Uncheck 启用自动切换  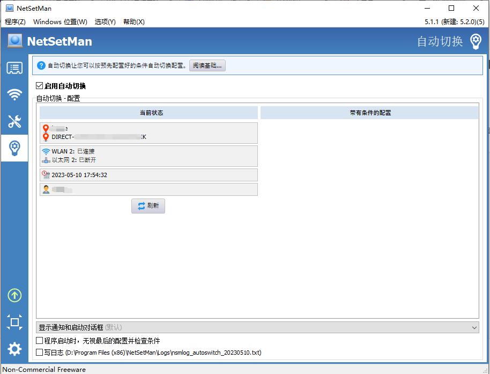[39, 85]
